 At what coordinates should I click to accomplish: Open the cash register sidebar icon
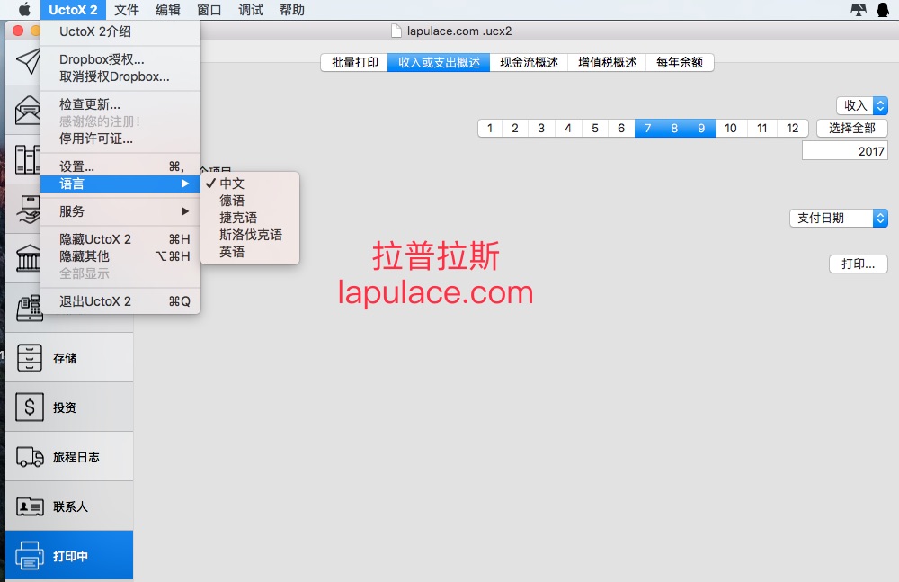pyautogui.click(x=30, y=308)
